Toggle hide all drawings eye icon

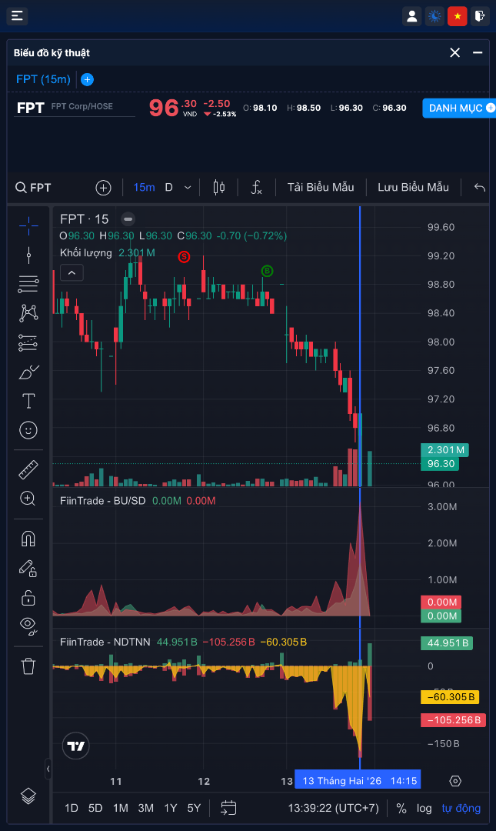click(x=28, y=626)
